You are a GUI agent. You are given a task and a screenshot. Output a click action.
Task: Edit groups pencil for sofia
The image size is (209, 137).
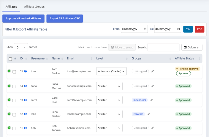(153, 86)
